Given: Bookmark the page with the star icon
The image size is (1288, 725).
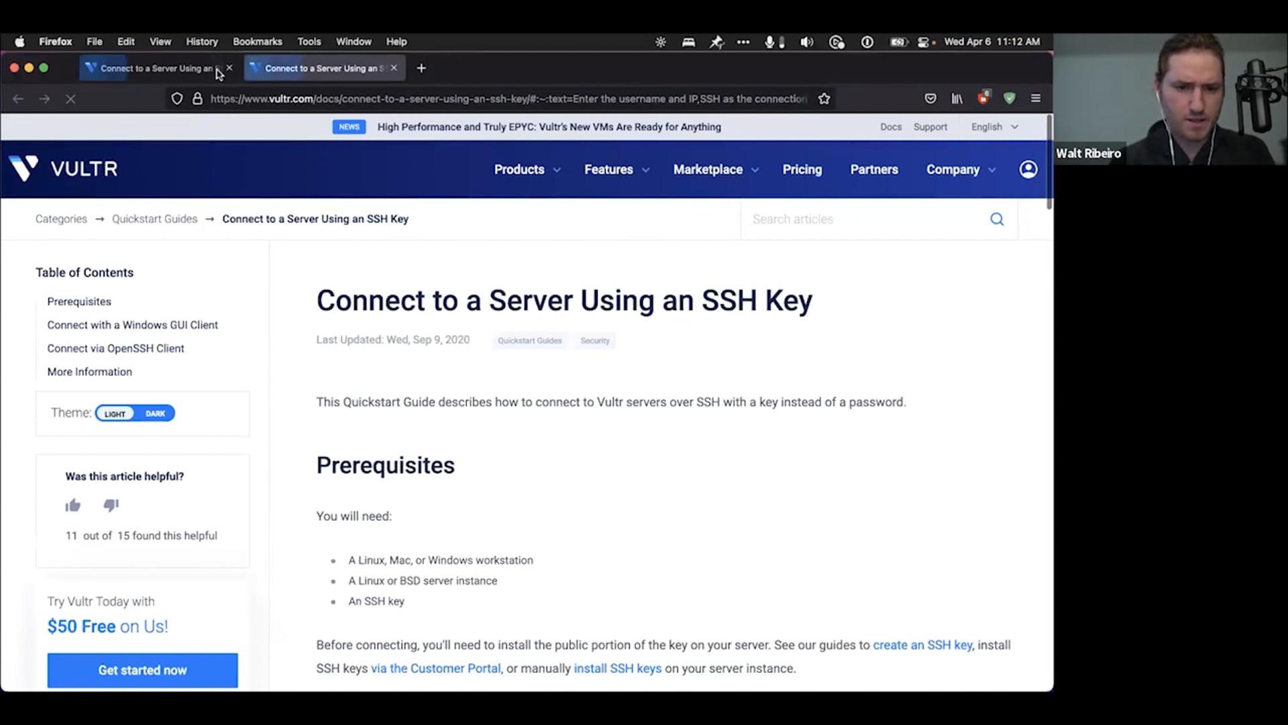Looking at the screenshot, I should (x=824, y=99).
